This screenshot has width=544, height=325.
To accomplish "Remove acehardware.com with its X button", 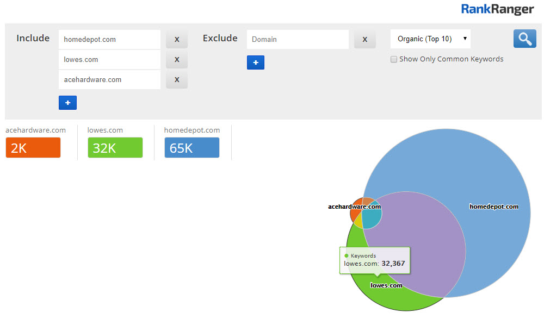I will (177, 79).
